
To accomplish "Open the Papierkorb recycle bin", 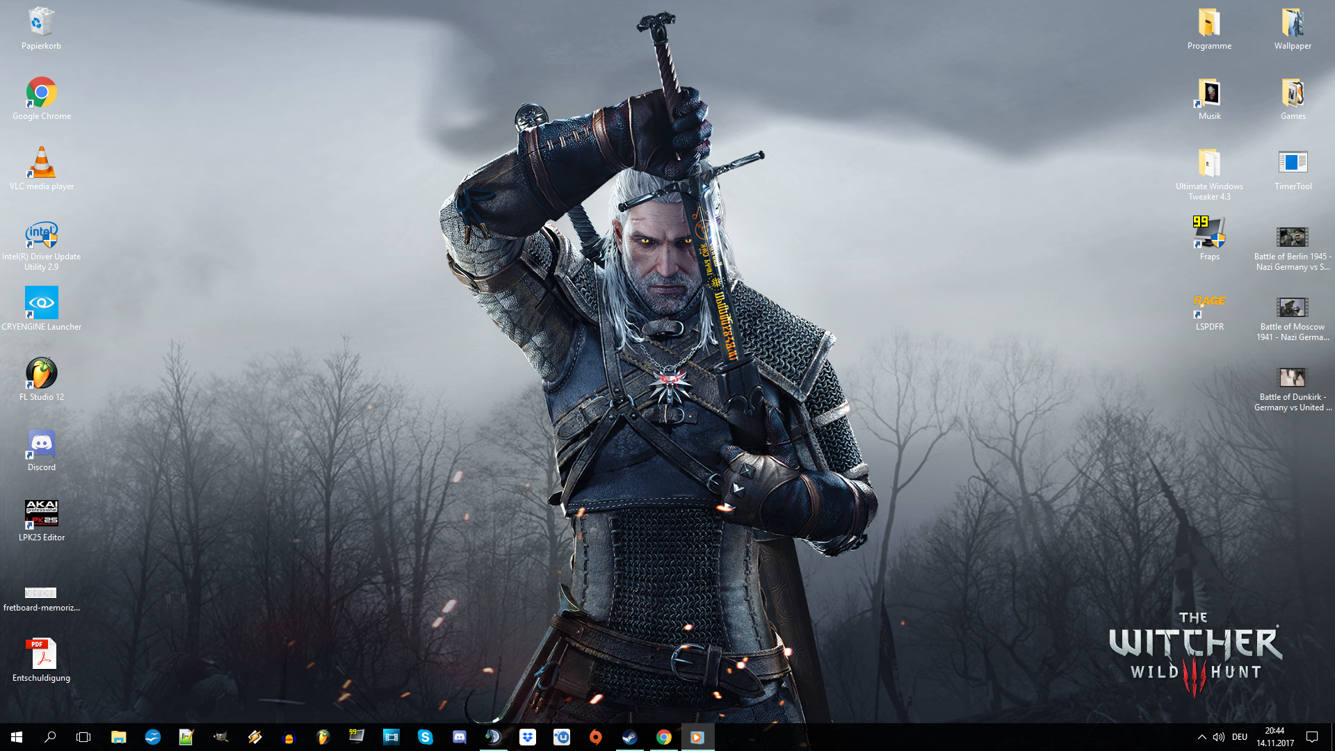I will (x=42, y=23).
